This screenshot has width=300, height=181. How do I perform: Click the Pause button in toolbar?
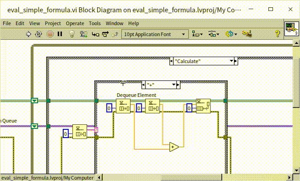tap(60, 34)
